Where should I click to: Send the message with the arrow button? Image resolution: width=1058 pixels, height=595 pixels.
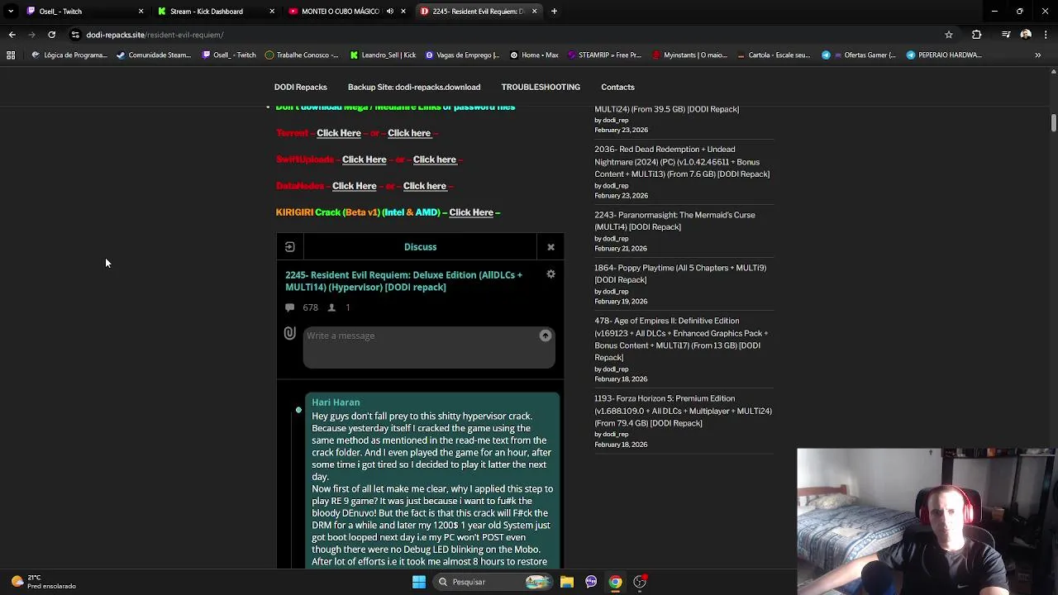coord(546,336)
